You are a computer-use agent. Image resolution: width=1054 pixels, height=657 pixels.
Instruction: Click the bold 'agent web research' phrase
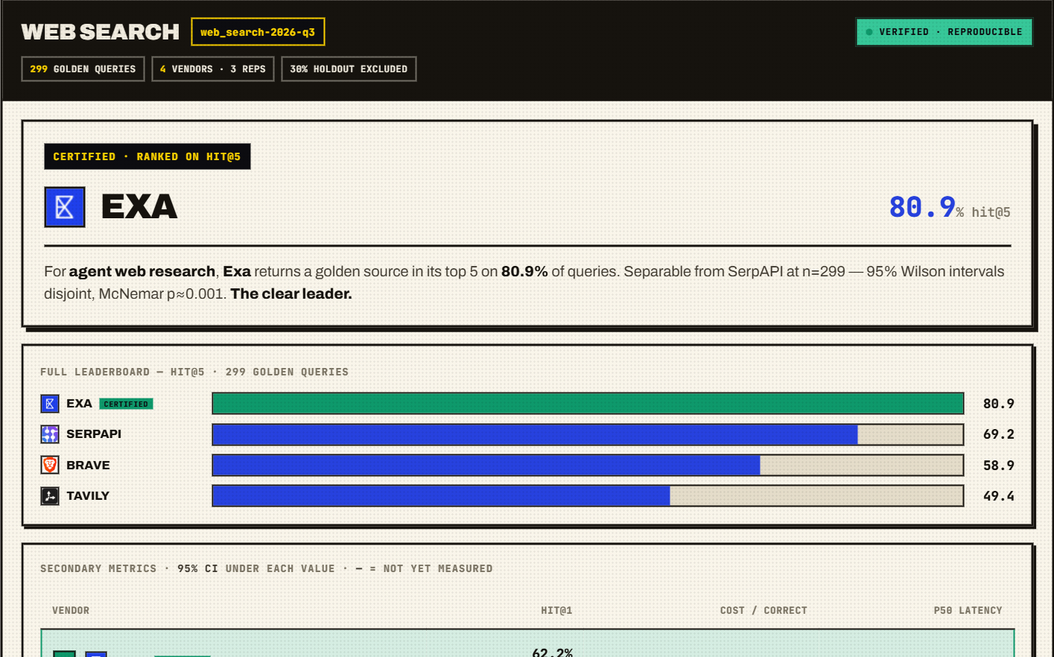[142, 272]
